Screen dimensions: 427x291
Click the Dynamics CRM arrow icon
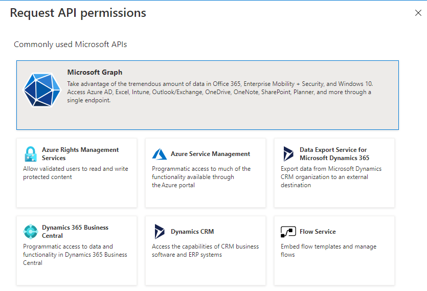click(160, 232)
